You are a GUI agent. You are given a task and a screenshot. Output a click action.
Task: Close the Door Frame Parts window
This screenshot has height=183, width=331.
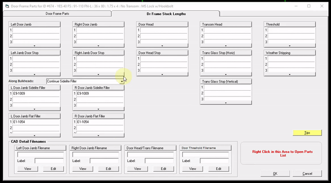point(322,6)
